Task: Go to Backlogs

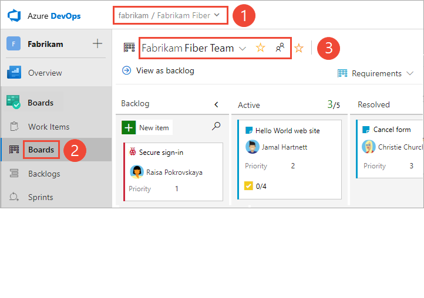Action: click(x=45, y=174)
